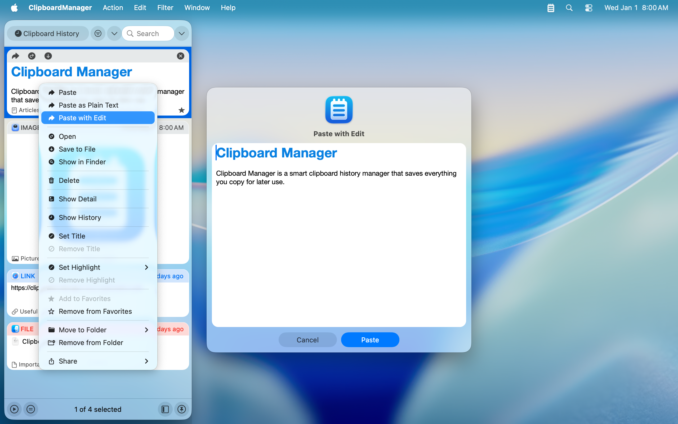Open ClipboardManager menu bar status icon

[551, 8]
